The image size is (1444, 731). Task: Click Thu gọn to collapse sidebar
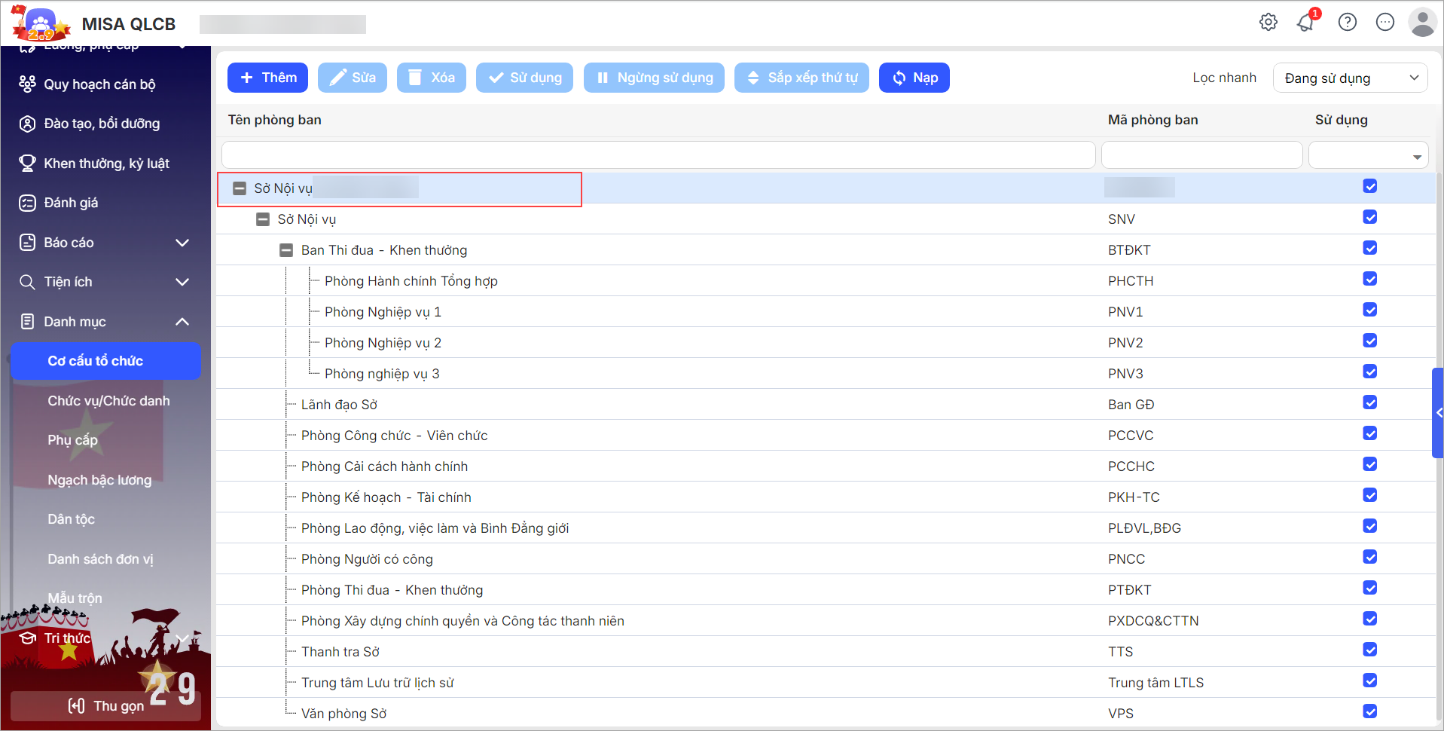click(x=105, y=706)
